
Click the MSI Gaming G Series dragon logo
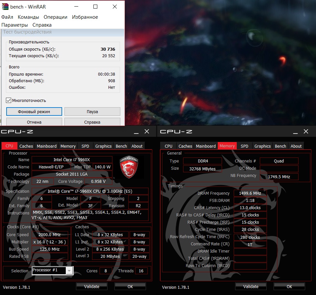(129, 167)
